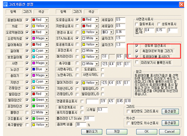Click the Cancel button

point(170,132)
